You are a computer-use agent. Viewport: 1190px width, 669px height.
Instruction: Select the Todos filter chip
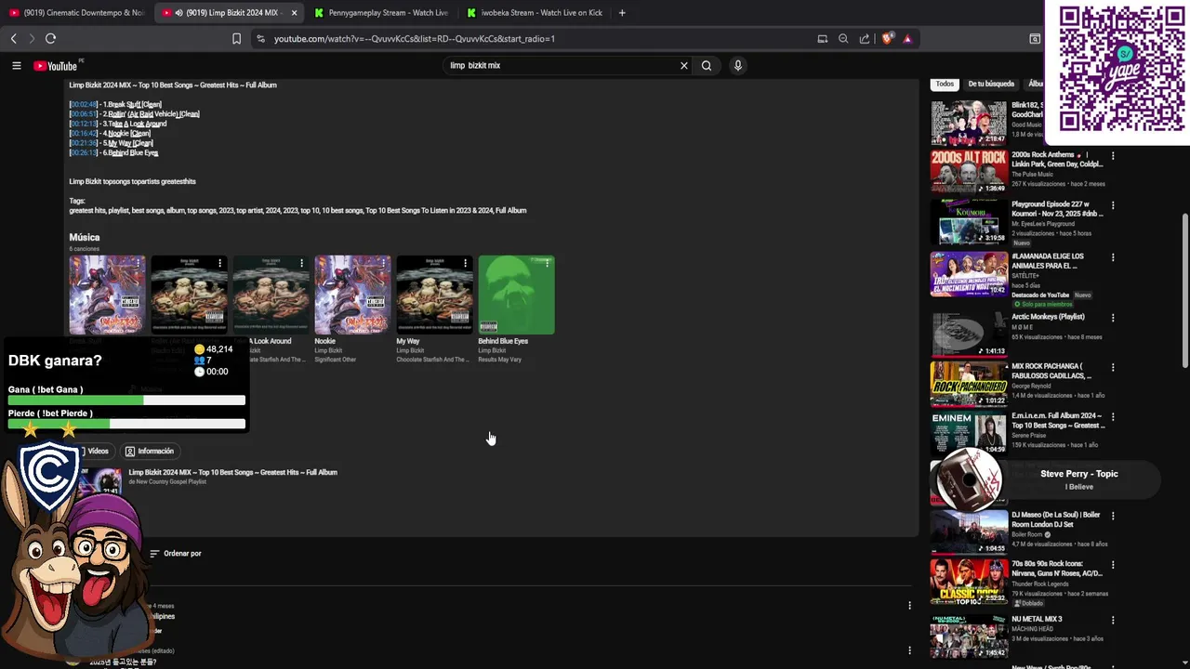click(945, 84)
